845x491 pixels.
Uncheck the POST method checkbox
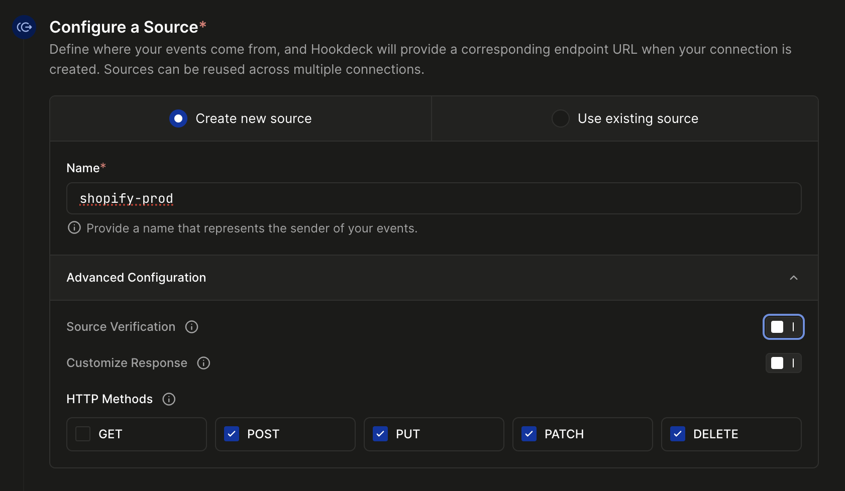click(232, 434)
